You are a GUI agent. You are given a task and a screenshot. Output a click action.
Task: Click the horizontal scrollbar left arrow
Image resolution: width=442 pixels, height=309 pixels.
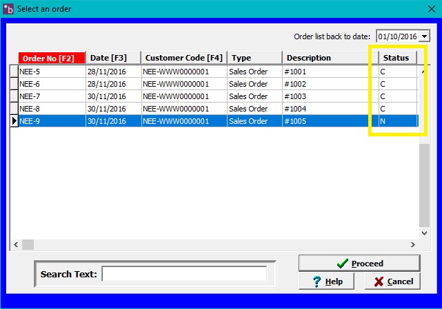coord(16,244)
